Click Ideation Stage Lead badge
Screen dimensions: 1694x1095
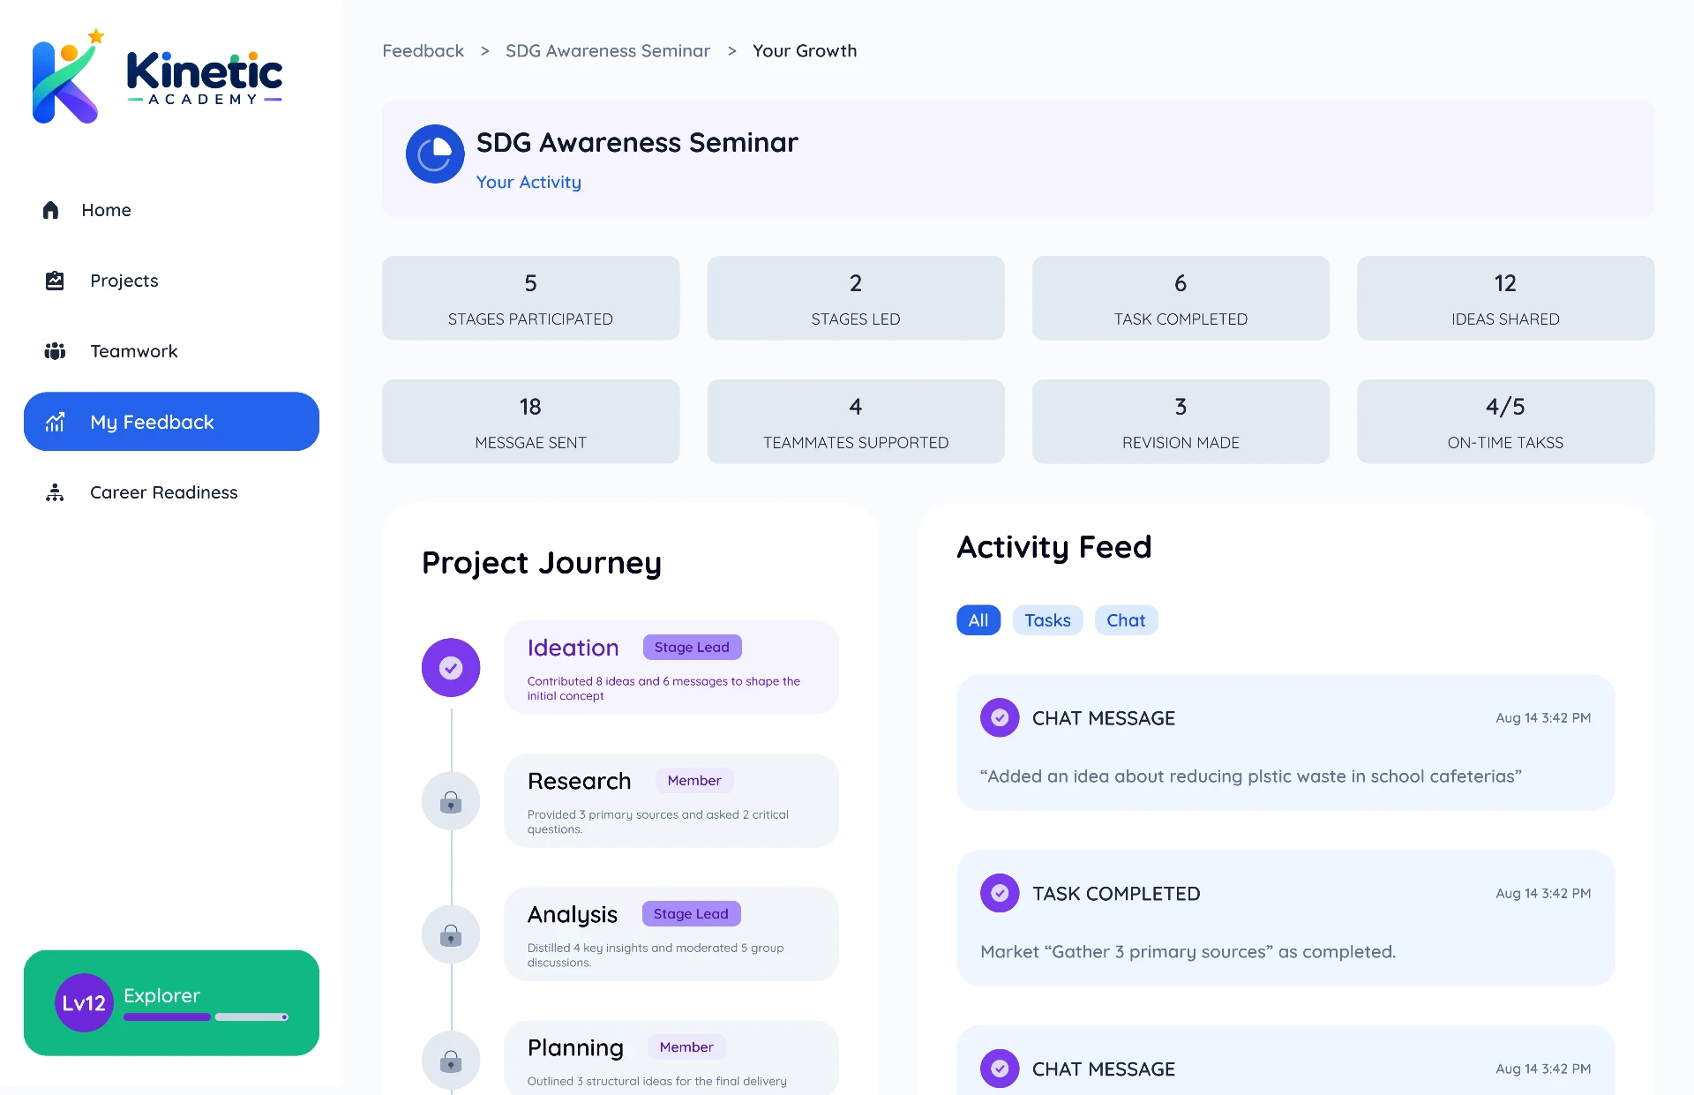pyautogui.click(x=692, y=647)
